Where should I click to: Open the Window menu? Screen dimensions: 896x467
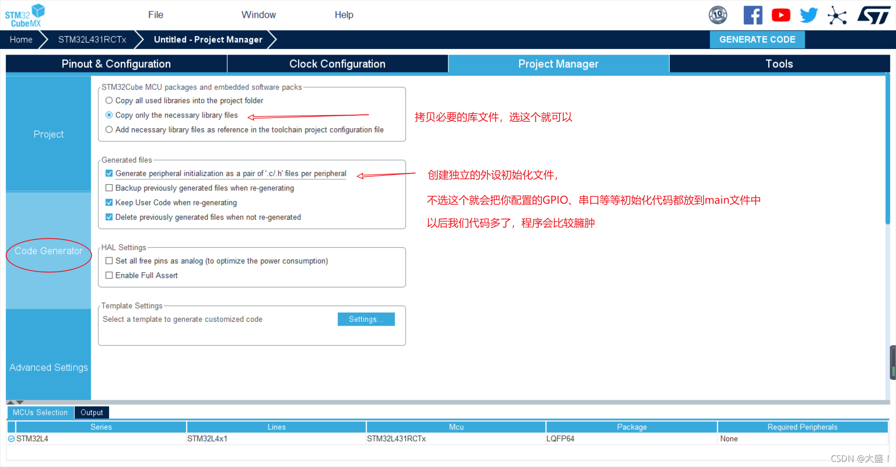[259, 15]
